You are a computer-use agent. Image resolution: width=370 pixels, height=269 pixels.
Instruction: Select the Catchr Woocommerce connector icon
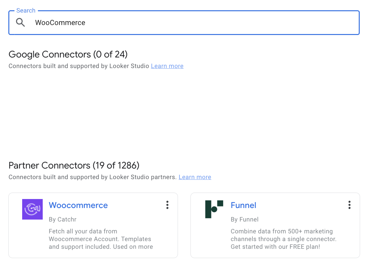pos(32,209)
